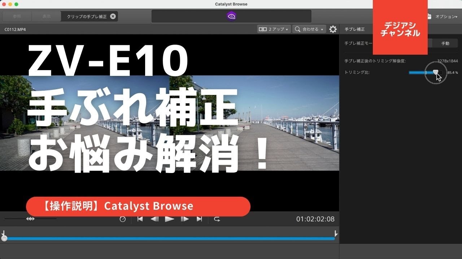This screenshot has width=462, height=259.
Task: Open the 合わせる zoom dropdown
Action: point(309,29)
